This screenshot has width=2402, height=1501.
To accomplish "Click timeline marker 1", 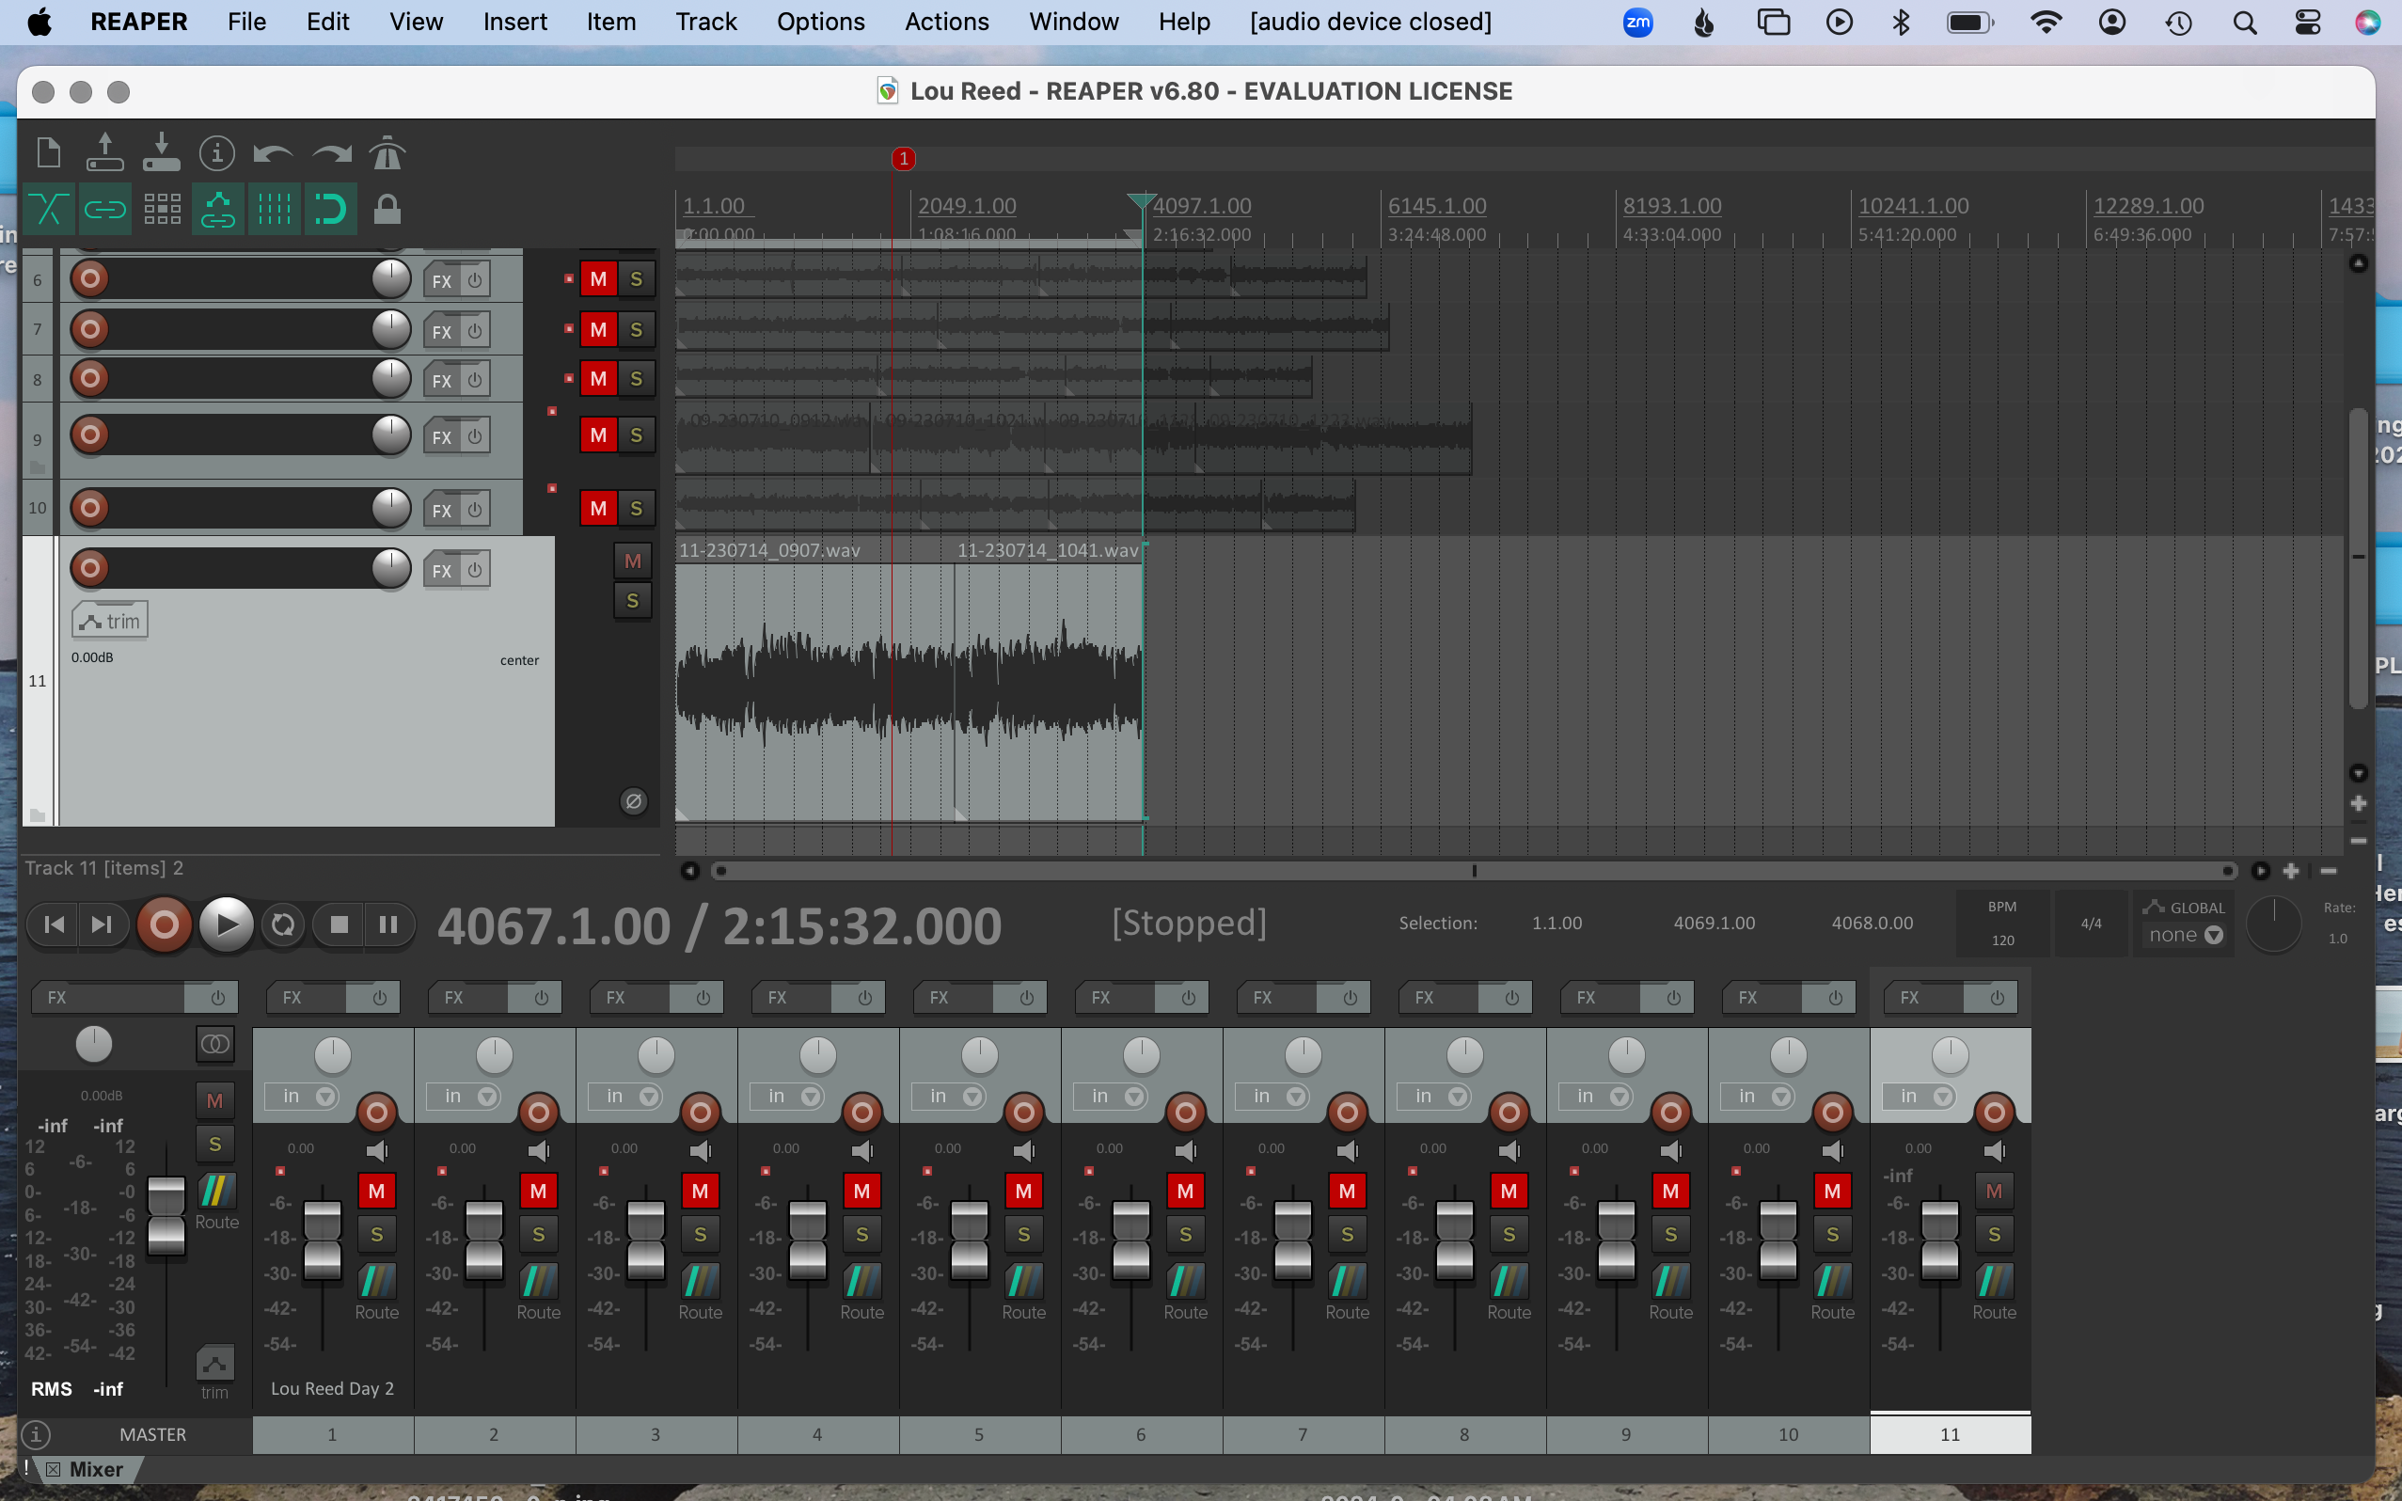I will click(903, 159).
